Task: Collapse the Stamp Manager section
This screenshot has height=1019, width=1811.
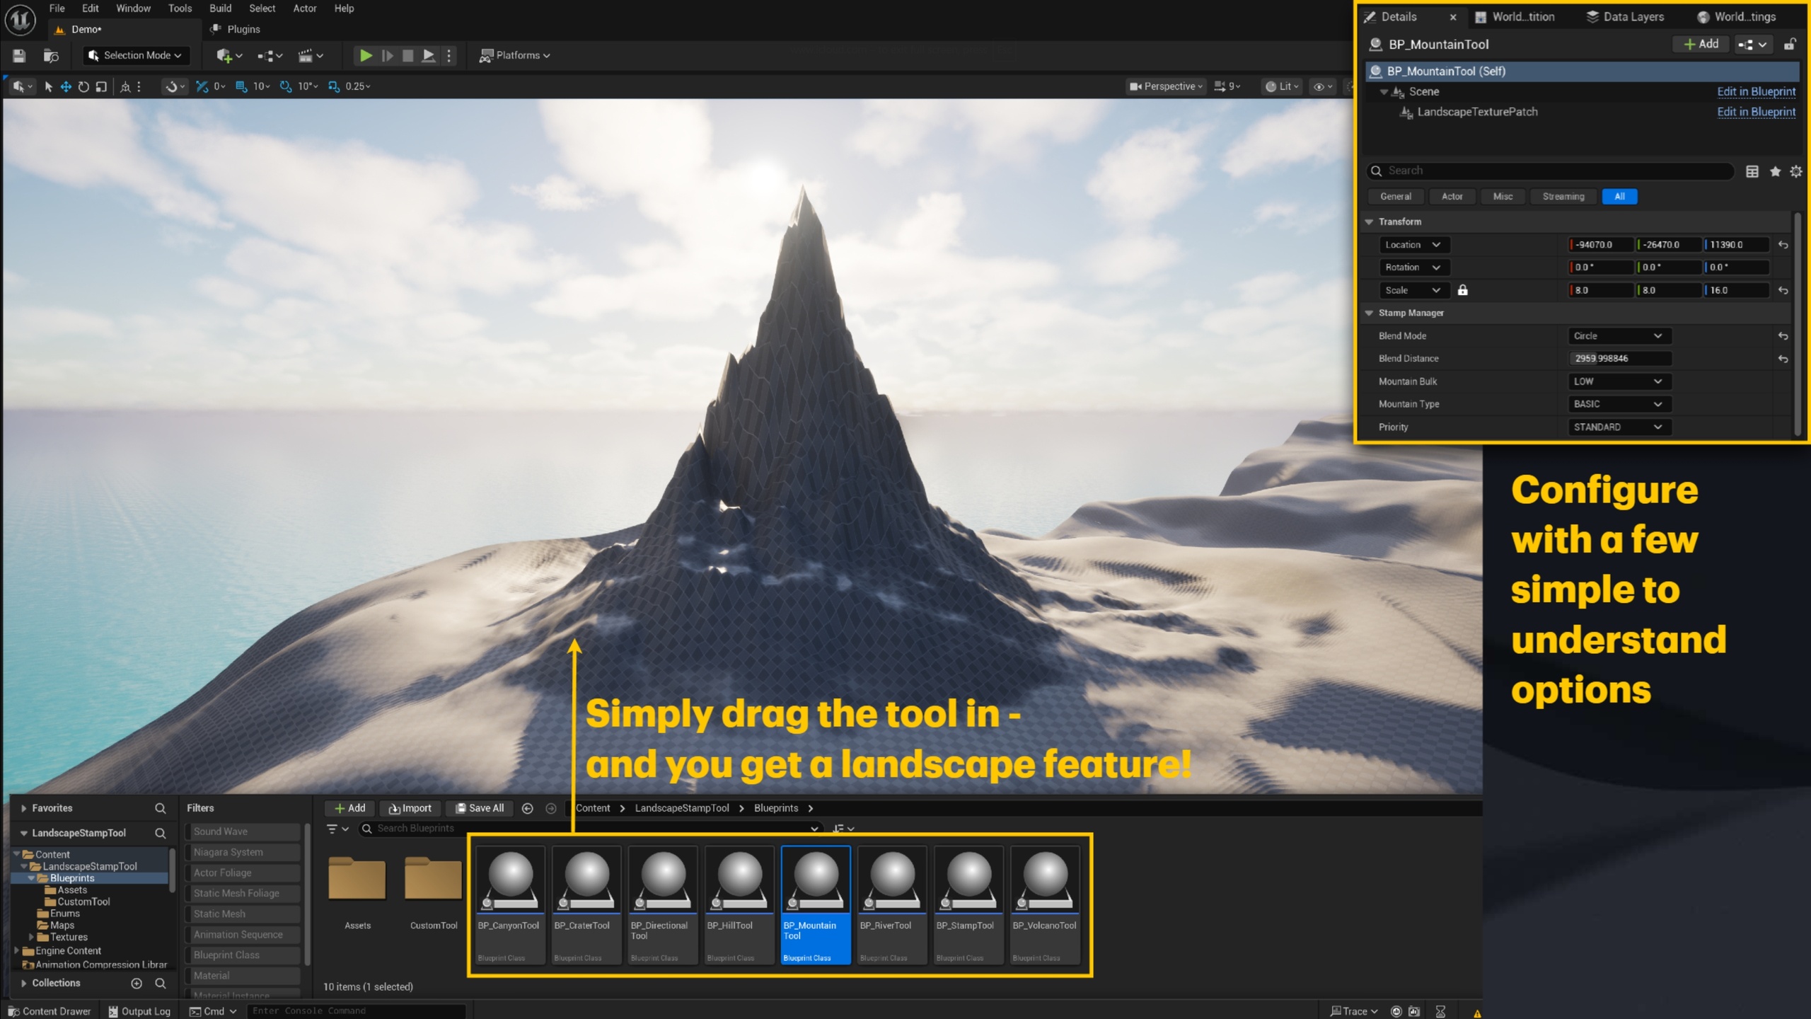Action: (x=1369, y=313)
